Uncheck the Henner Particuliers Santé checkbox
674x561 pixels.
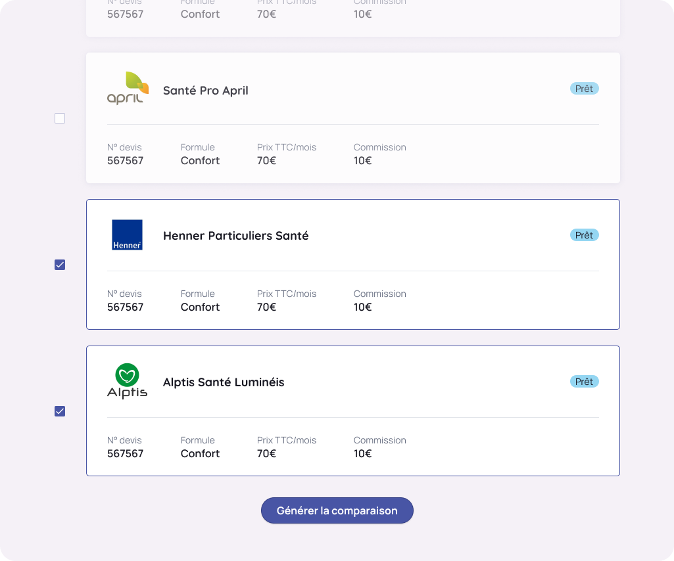60,265
